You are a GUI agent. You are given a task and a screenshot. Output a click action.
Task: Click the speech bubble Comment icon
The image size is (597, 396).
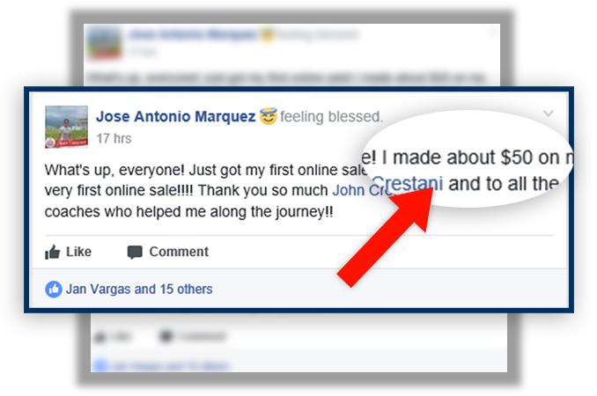coord(135,253)
